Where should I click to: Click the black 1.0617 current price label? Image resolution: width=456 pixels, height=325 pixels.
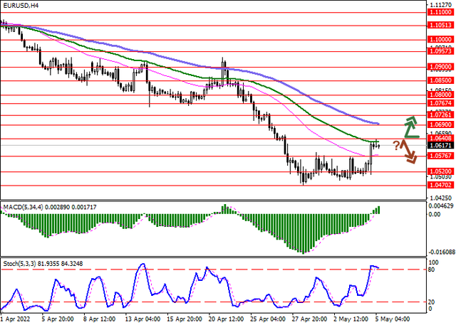(441, 145)
